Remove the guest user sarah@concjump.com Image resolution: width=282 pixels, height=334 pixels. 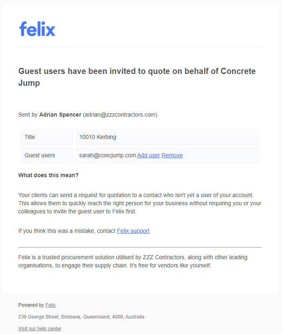pyautogui.click(x=172, y=155)
